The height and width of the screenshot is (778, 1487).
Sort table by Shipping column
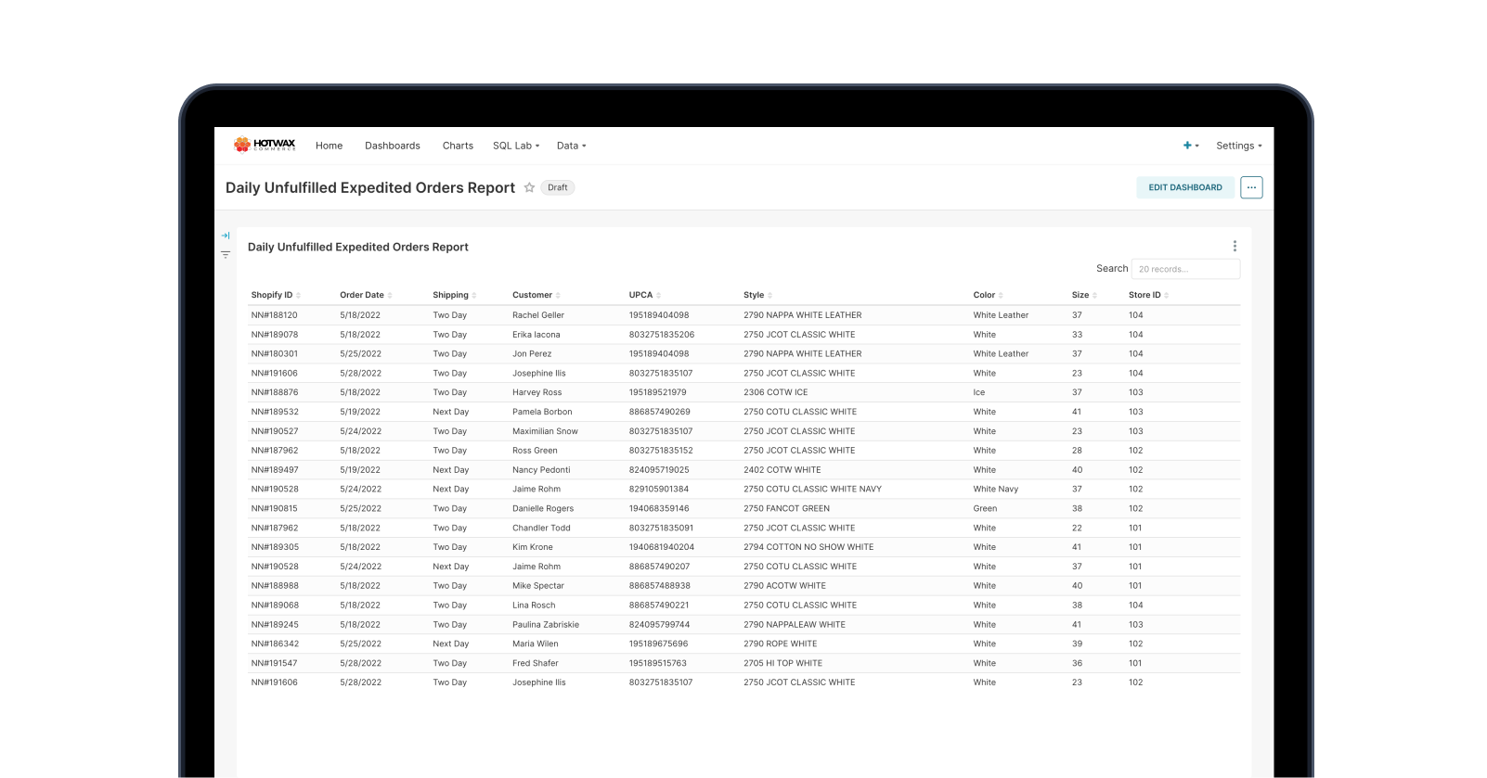pyautogui.click(x=454, y=295)
